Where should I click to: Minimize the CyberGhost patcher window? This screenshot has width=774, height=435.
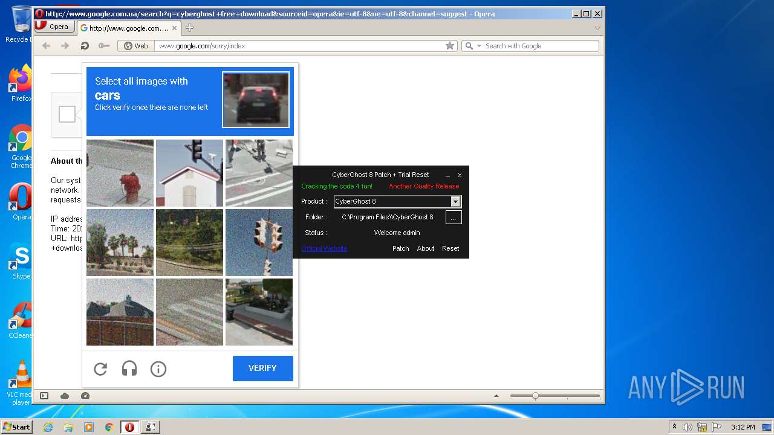(x=447, y=175)
